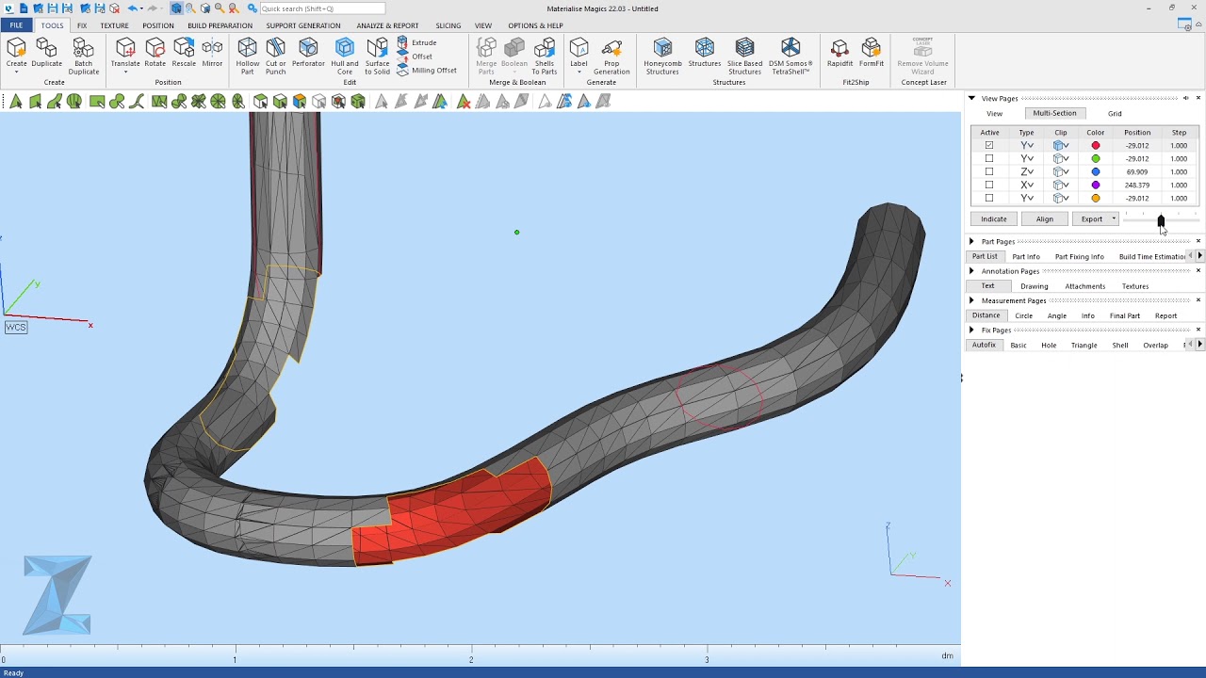Click the Undo arrow in title bar

132,8
